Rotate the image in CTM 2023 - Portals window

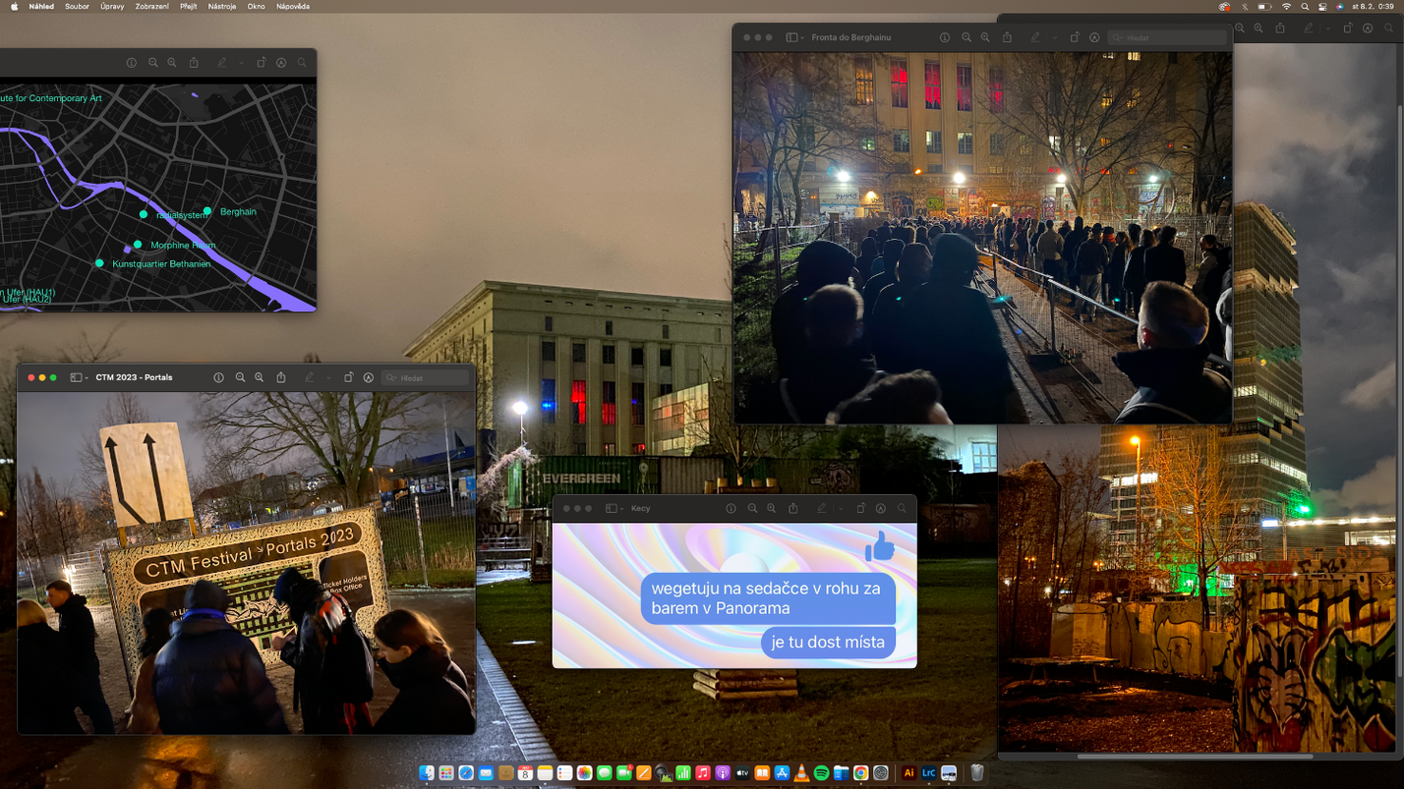tap(348, 377)
